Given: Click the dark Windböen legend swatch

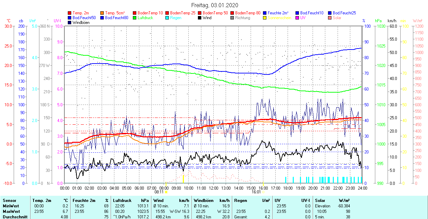Looking at the screenshot, I should pyautogui.click(x=70, y=23).
